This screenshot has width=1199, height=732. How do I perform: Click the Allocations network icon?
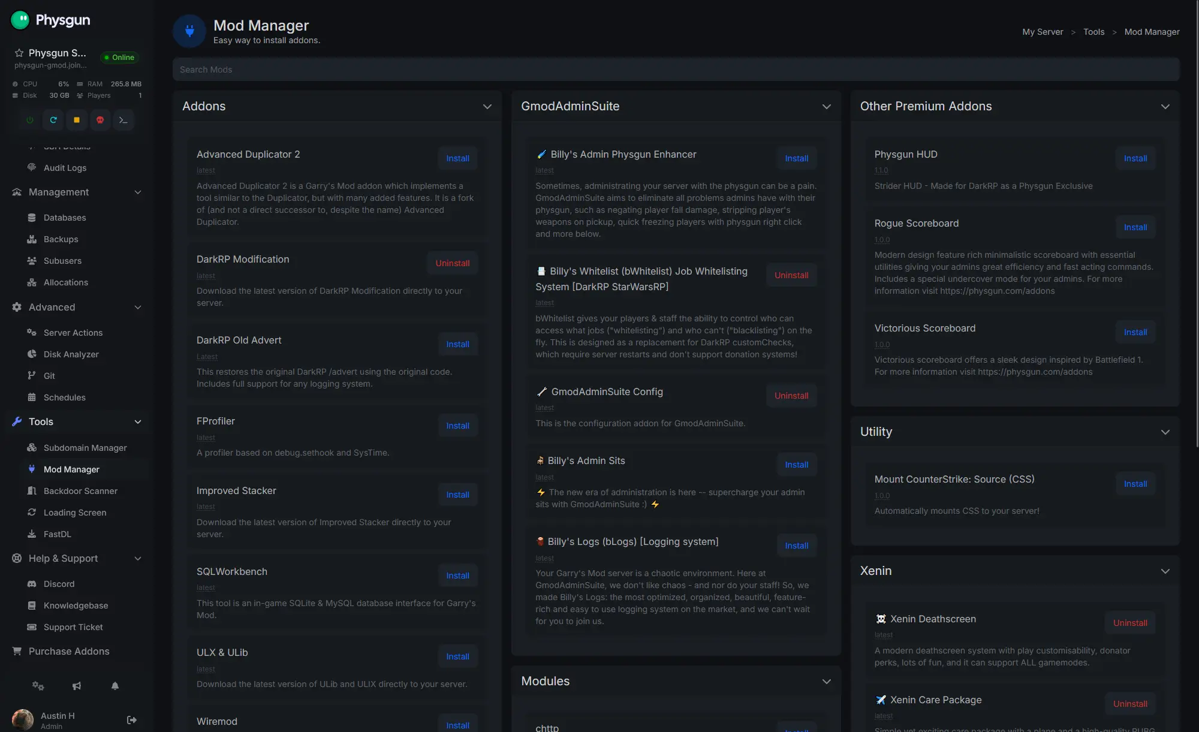point(32,282)
